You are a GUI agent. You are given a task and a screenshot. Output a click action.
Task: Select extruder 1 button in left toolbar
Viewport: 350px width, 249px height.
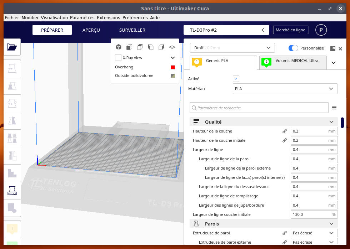[12, 229]
